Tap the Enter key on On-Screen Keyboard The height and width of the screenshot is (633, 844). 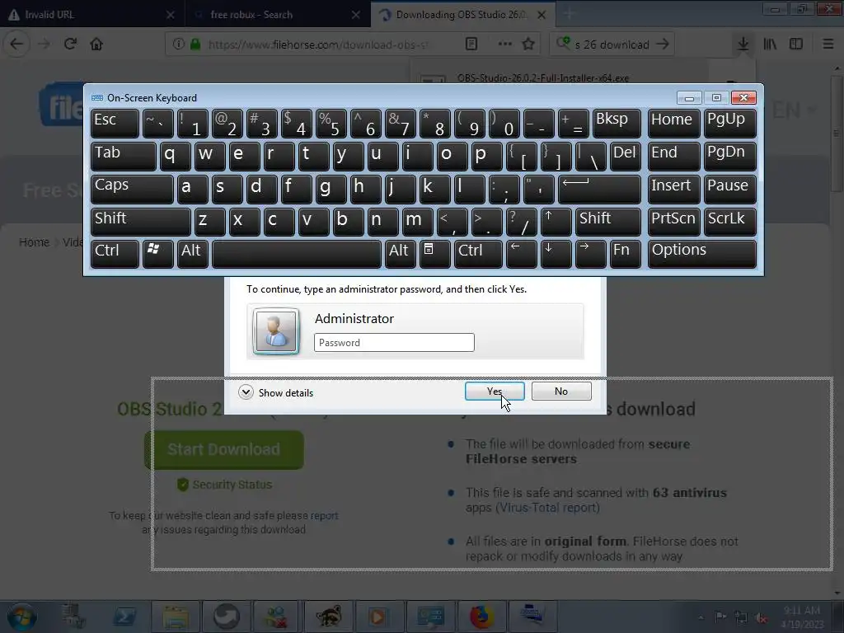click(x=600, y=189)
